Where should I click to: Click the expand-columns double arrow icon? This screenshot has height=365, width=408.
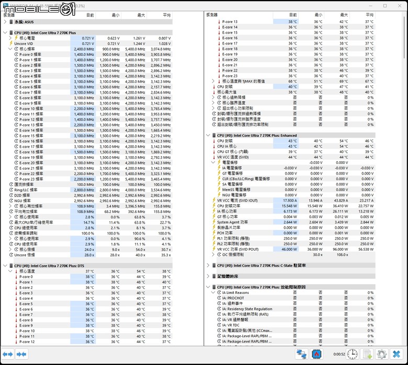[7, 355]
